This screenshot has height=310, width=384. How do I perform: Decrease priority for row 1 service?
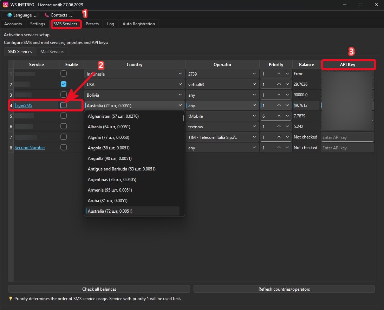(287, 73)
